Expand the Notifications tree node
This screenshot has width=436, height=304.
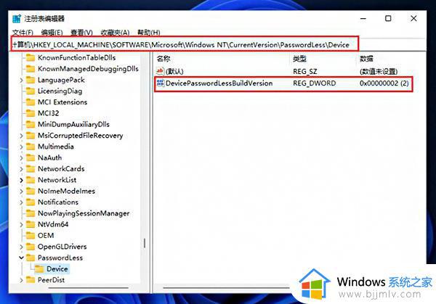point(21,202)
